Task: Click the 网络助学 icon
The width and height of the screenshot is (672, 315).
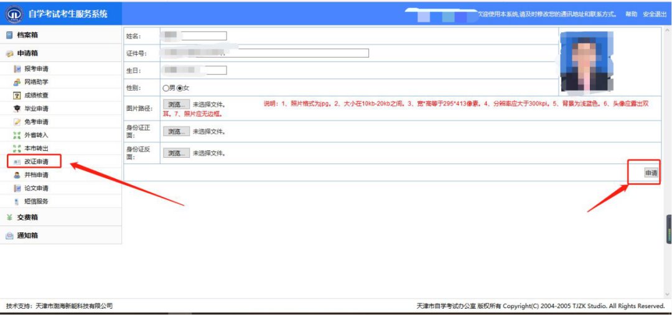Action: (17, 82)
